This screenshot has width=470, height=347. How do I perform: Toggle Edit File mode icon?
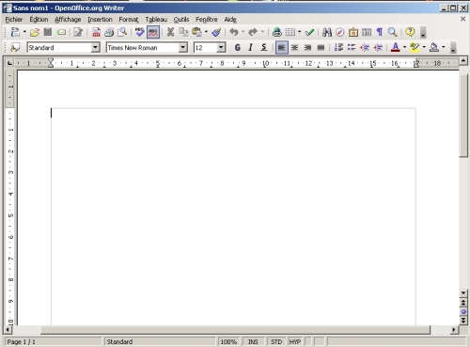(x=78, y=32)
